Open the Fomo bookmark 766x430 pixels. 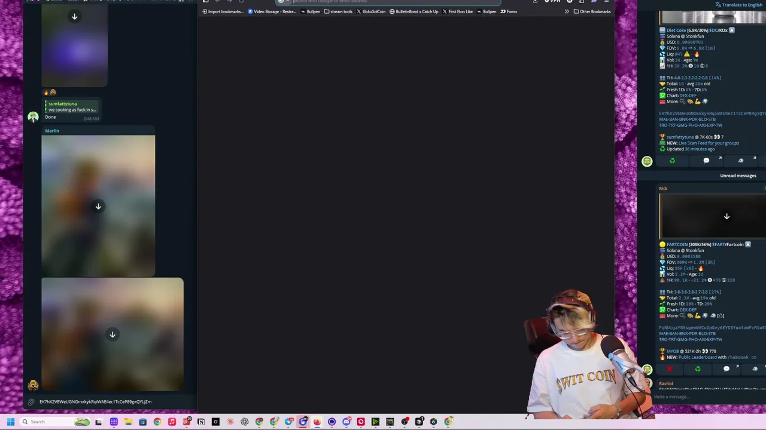click(509, 11)
